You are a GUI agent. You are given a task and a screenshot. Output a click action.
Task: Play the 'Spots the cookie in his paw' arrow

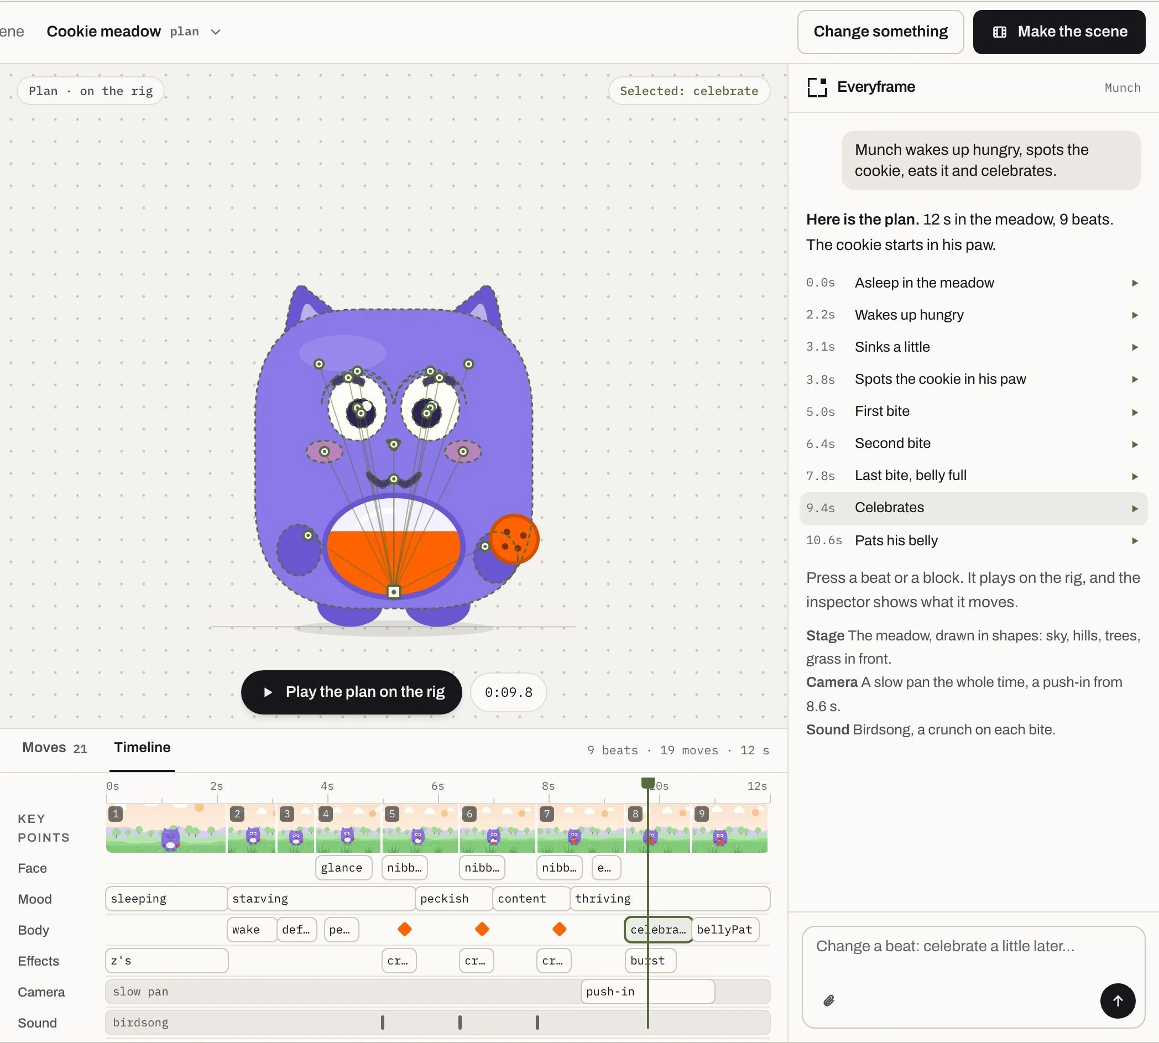1134,379
